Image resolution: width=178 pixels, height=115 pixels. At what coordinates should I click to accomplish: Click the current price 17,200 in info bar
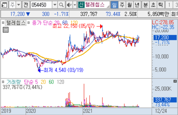point(18,14)
